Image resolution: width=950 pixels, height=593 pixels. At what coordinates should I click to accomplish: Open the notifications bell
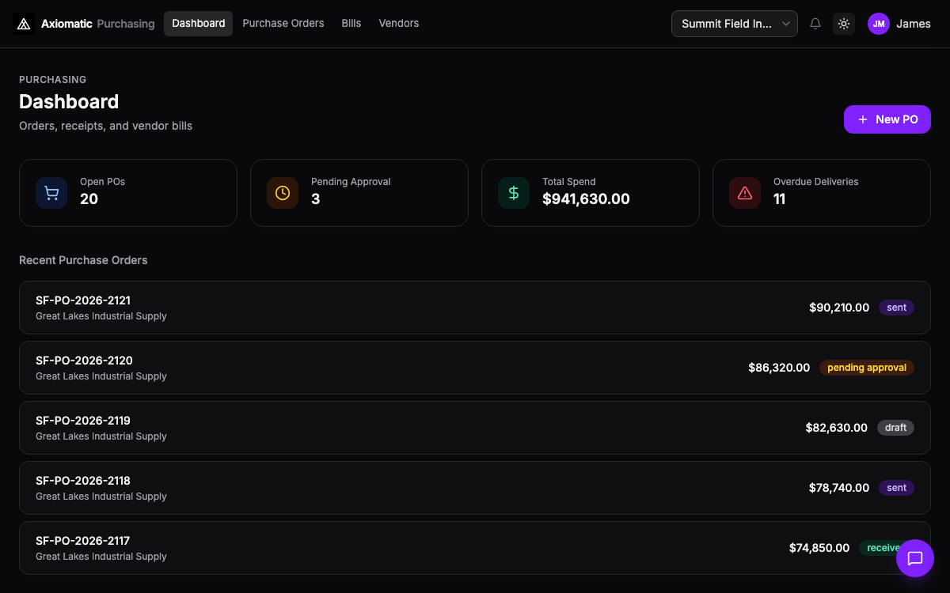click(815, 24)
